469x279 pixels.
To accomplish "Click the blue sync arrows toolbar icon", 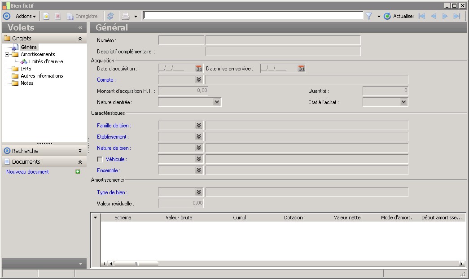I will click(x=110, y=16).
